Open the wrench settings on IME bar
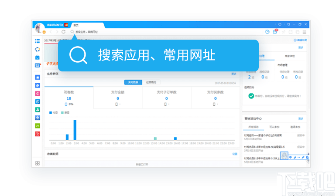Image resolution: width=336 pixels, height=196 pixels. (x=303, y=157)
